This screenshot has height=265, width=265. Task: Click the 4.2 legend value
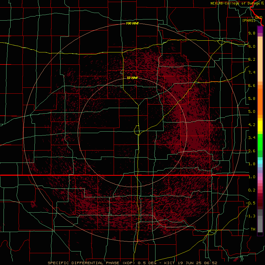point(252,125)
